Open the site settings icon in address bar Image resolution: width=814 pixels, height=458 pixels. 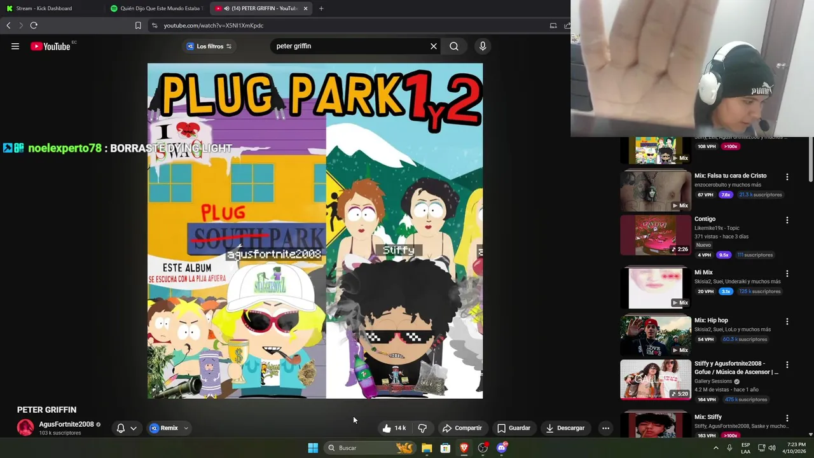tap(155, 25)
